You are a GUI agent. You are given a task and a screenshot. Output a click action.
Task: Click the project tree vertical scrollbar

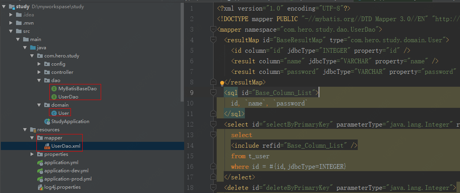183,53
